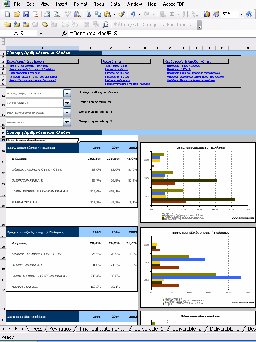This screenshot has height=342, width=256.
Task: Open the Insert menu
Action: click(x=62, y=4)
